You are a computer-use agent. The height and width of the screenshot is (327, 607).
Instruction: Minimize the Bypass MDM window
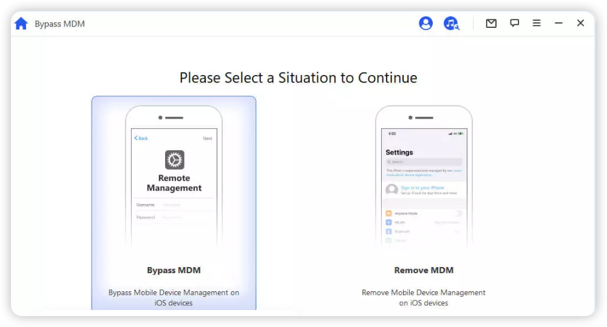pos(558,23)
